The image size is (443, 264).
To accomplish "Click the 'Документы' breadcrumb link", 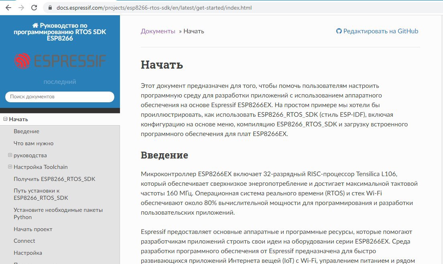I will 158,31.
